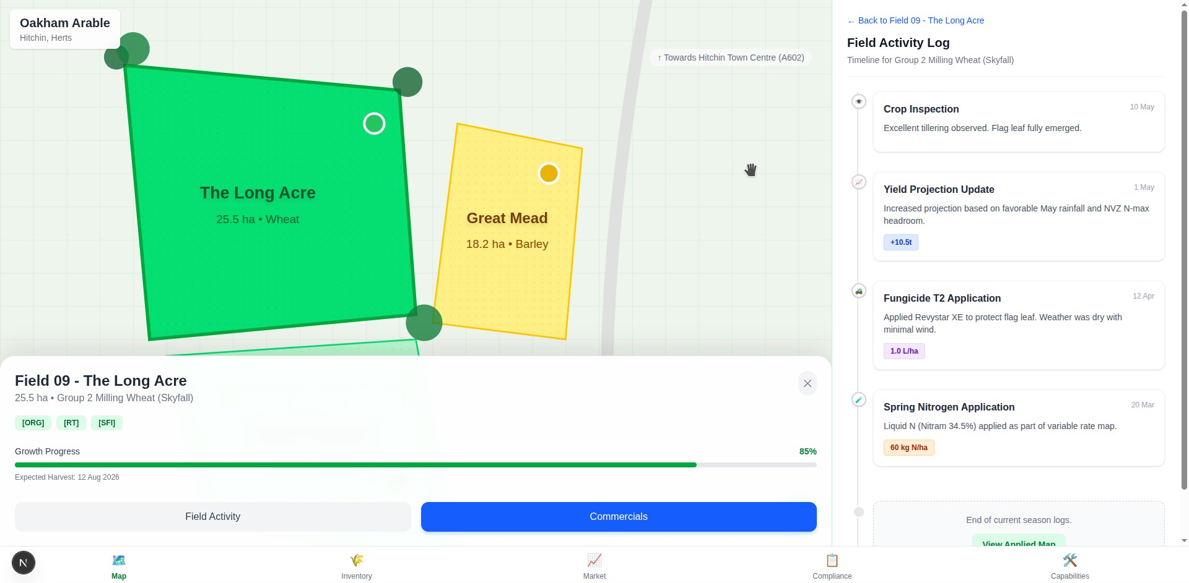Click the 10 May date label
This screenshot has height=583, width=1189.
click(x=1142, y=107)
